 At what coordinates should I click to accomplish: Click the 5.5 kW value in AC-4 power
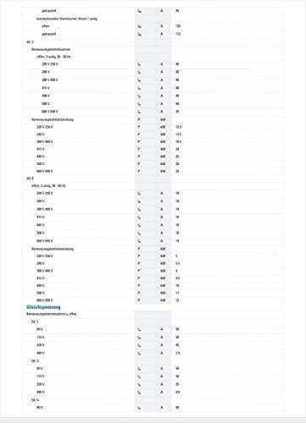pyautogui.click(x=178, y=263)
